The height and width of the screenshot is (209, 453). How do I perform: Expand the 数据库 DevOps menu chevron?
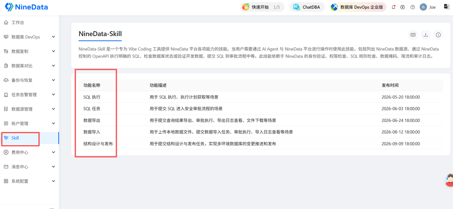[53, 37]
